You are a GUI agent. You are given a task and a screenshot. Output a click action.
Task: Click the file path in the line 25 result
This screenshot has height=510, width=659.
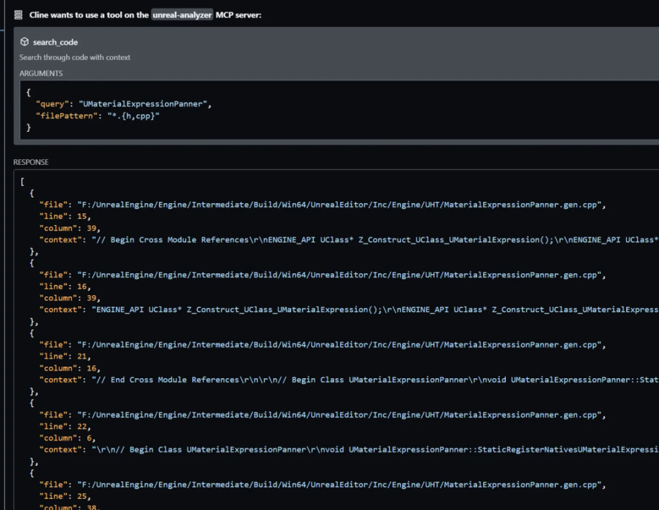coord(339,485)
